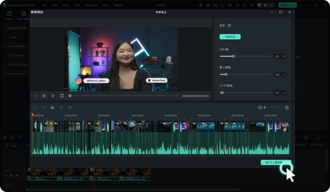Open the Help menu
The image size is (330, 192).
pyautogui.click(x=105, y=5)
